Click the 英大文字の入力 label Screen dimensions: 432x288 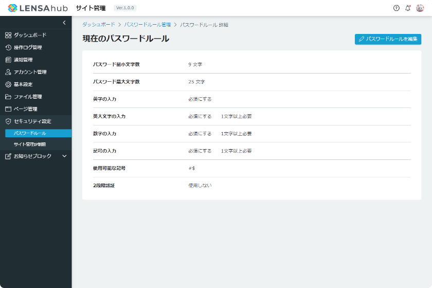[110, 116]
